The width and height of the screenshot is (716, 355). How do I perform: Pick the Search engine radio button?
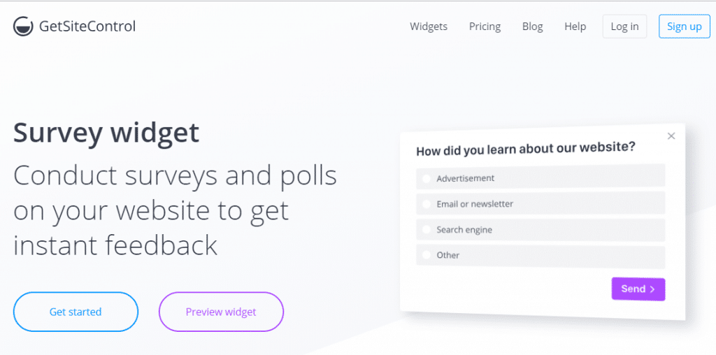click(x=426, y=229)
